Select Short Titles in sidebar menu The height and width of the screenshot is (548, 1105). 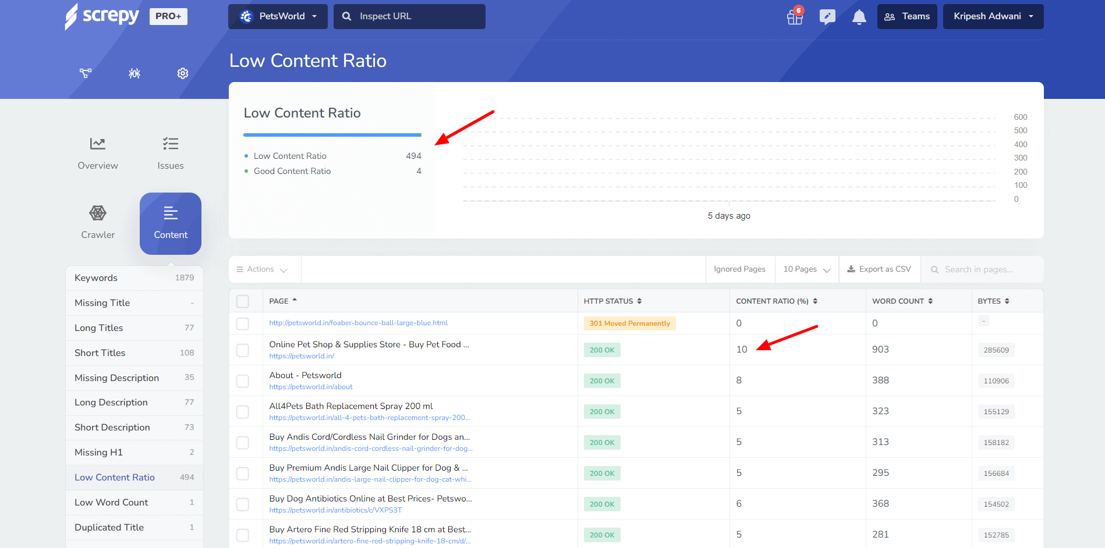[100, 353]
